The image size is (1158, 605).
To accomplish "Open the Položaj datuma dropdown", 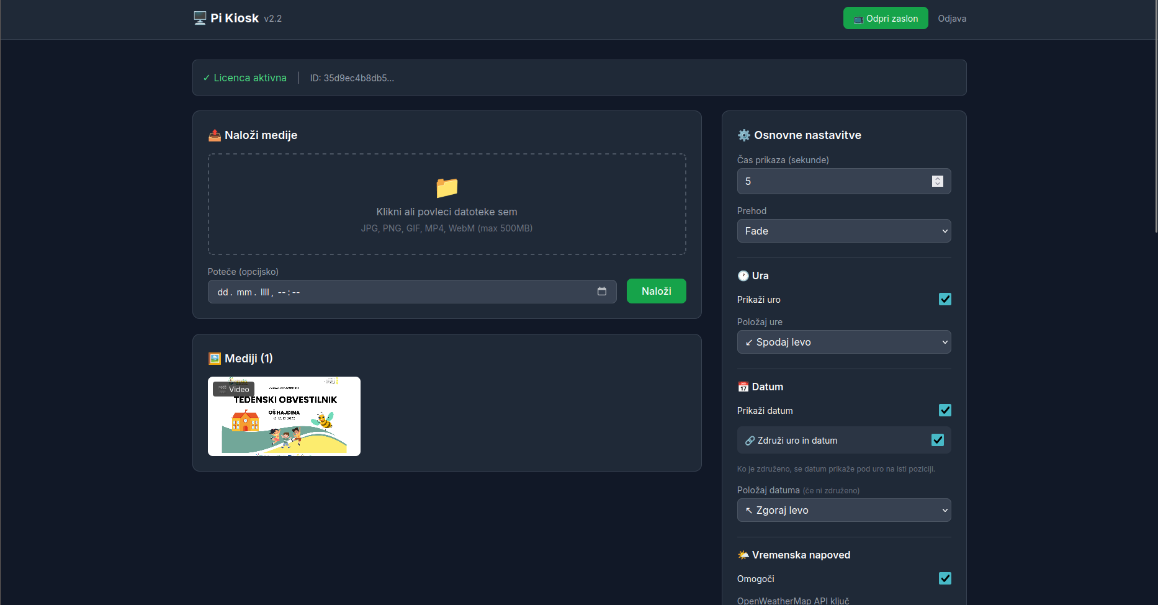I will point(843,510).
